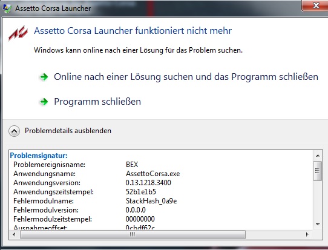Click the StackHash_0a9e module name value
The height and width of the screenshot is (250, 328).
coord(151,201)
